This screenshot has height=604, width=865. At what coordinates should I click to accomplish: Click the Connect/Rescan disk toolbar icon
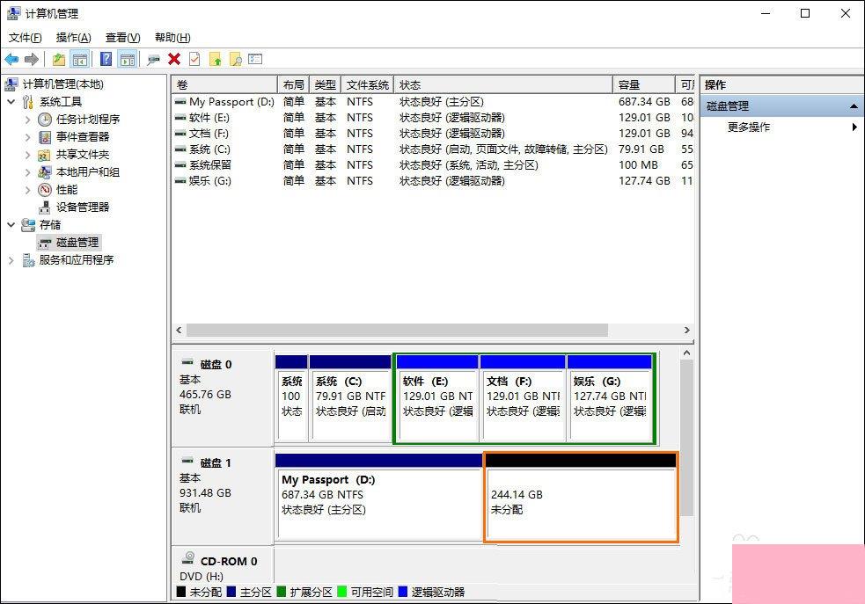153,60
